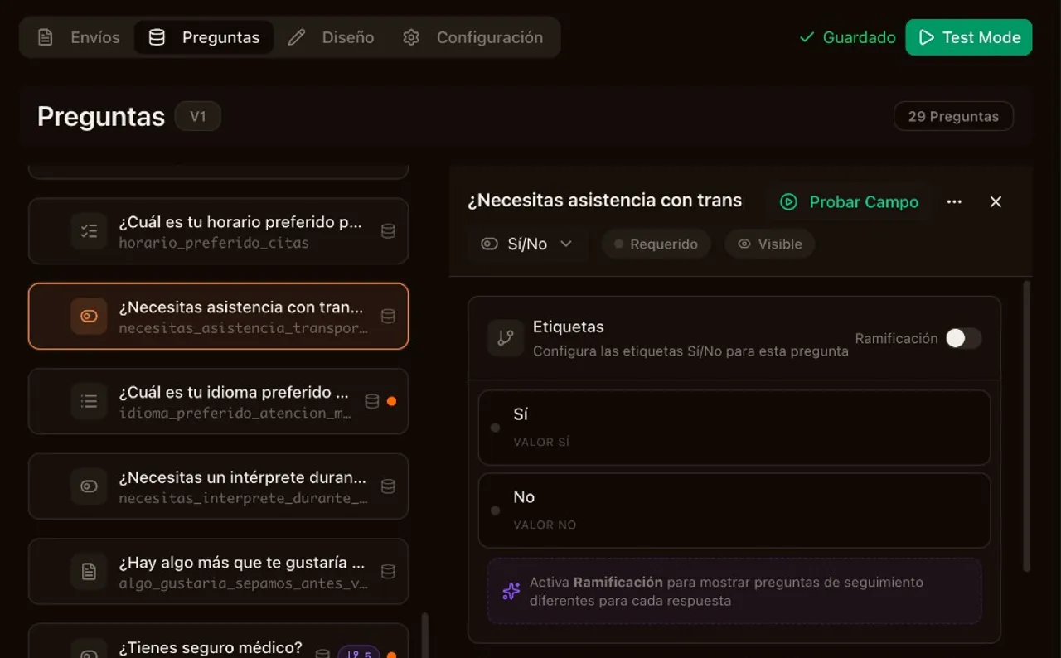Open the Preguntas tab
Viewport: 1061px width, 658px height.
(203, 36)
